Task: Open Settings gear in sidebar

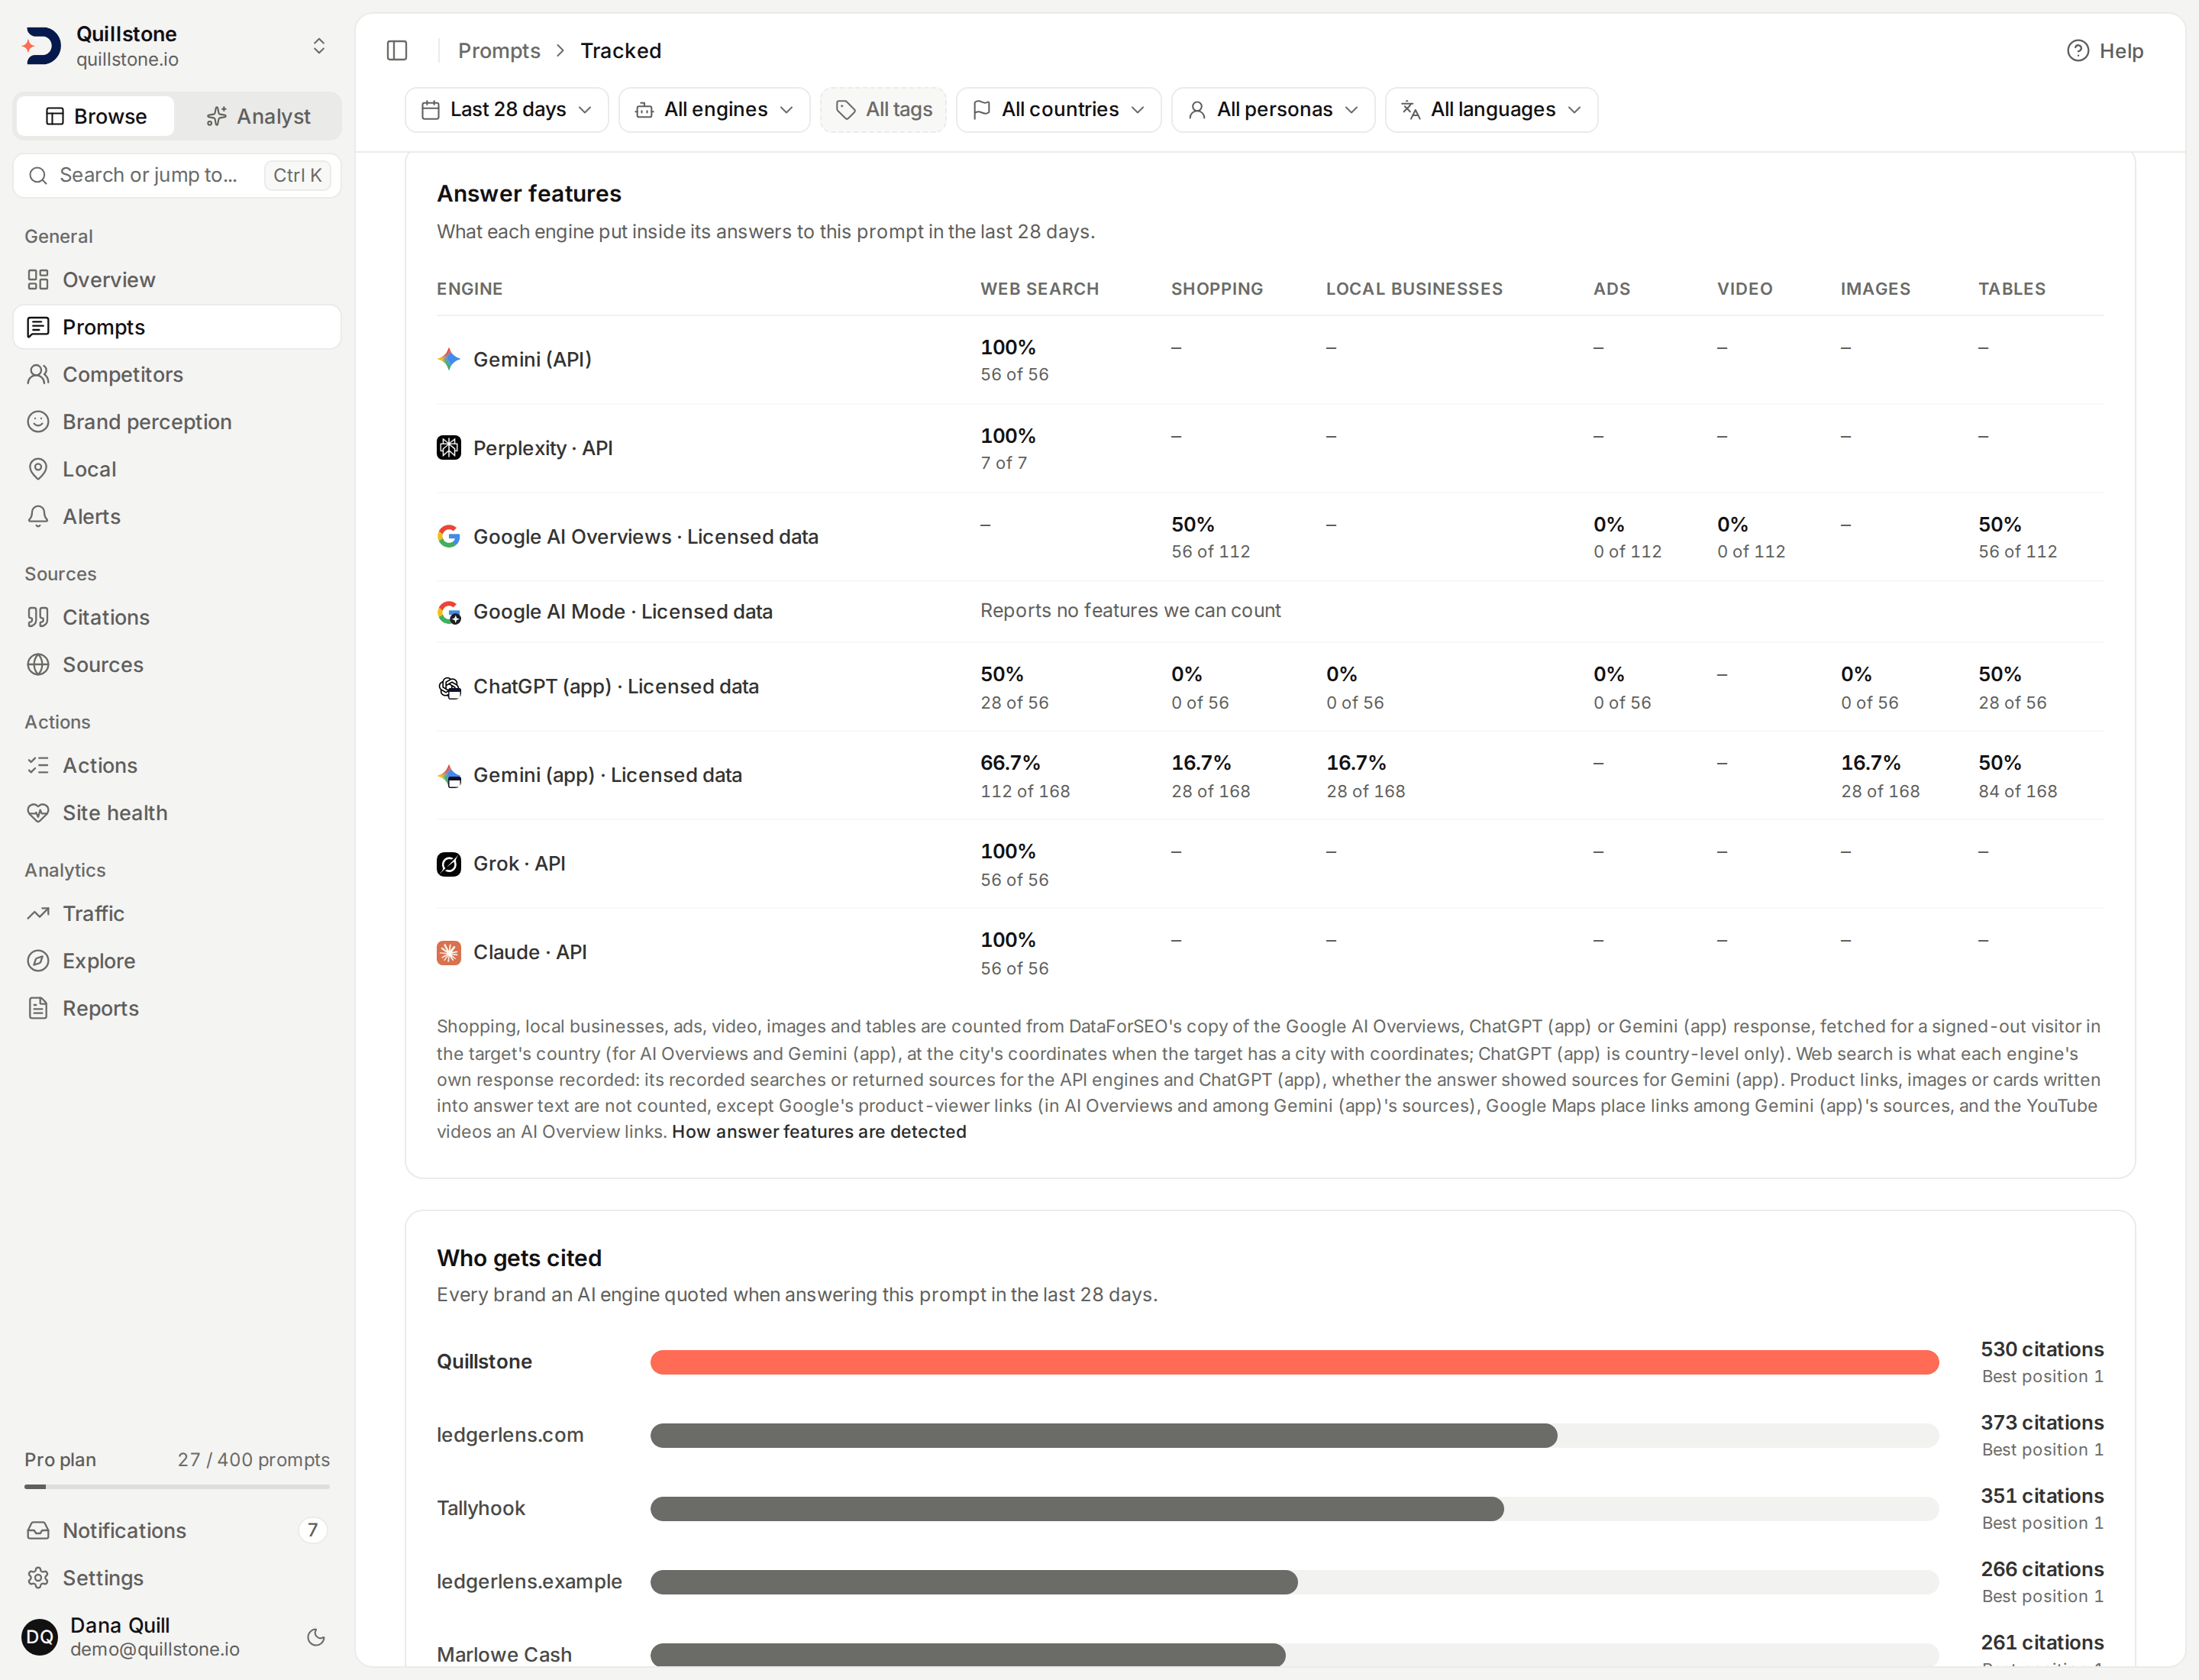Action: (177, 1578)
